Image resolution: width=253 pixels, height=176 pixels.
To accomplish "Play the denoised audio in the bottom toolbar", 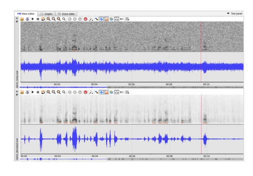I will (x=33, y=92).
